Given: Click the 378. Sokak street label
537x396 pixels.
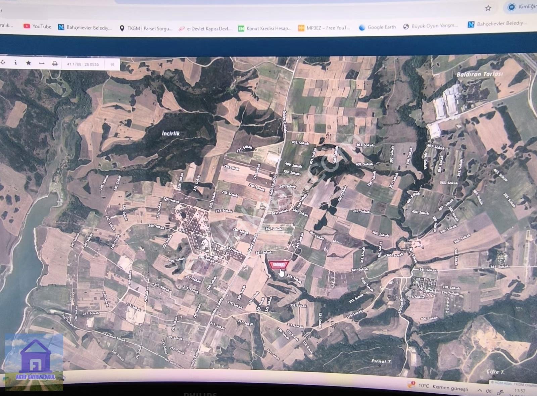Looking at the screenshot, I should coord(451,288).
